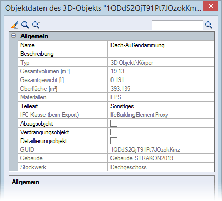The height and width of the screenshot is (201, 222).
Task: Close the Objektdaten dialog window
Action: [x=211, y=6]
